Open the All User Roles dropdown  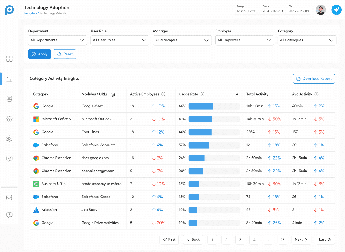point(120,40)
